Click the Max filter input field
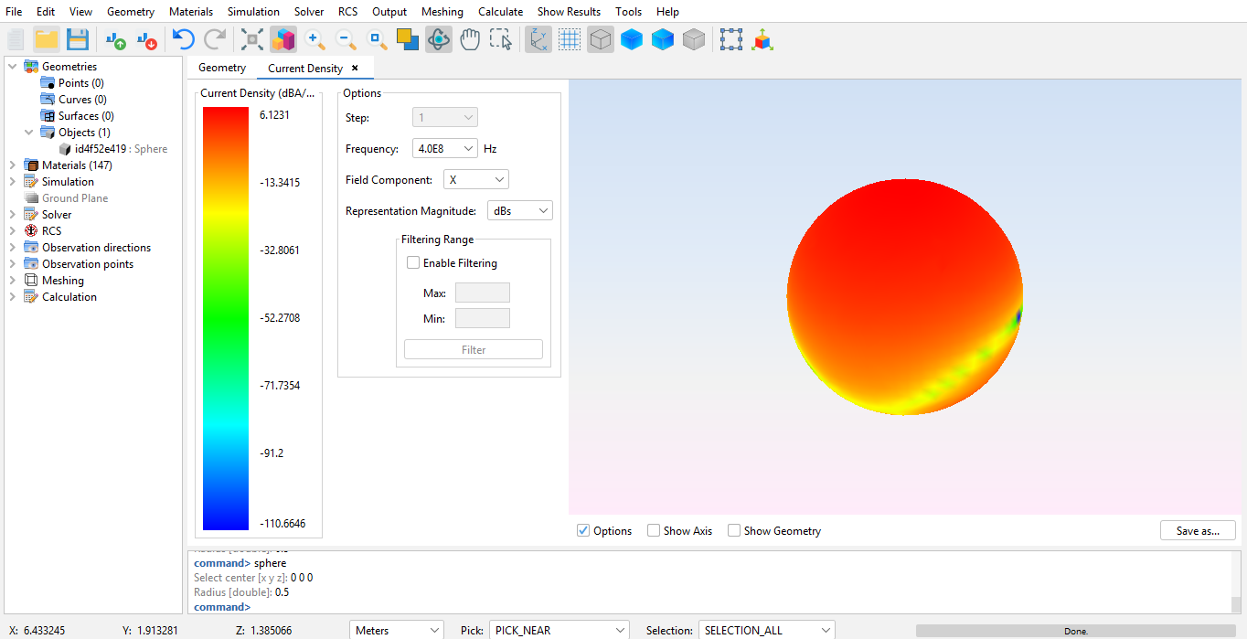This screenshot has width=1247, height=639. pos(482,293)
